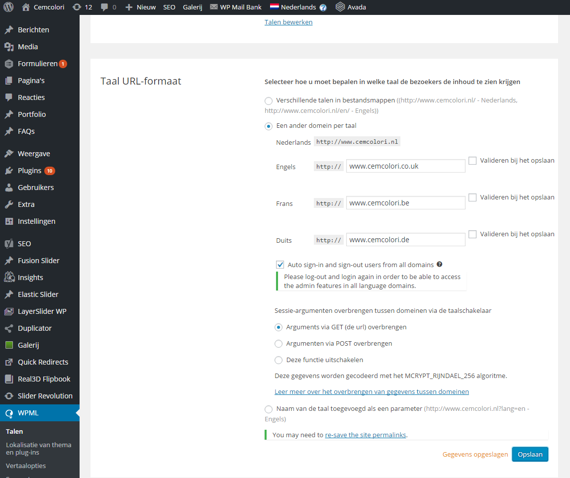The height and width of the screenshot is (478, 570).
Task: Open the comments bubble icon
Action: [104, 7]
